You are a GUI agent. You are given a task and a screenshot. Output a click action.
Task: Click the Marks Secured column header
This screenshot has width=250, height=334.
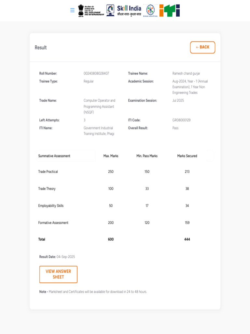click(187, 156)
